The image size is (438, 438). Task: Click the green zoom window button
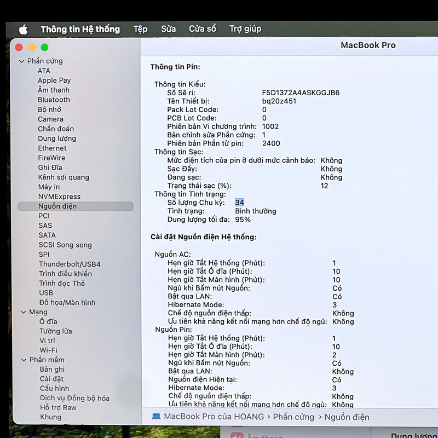(x=44, y=47)
